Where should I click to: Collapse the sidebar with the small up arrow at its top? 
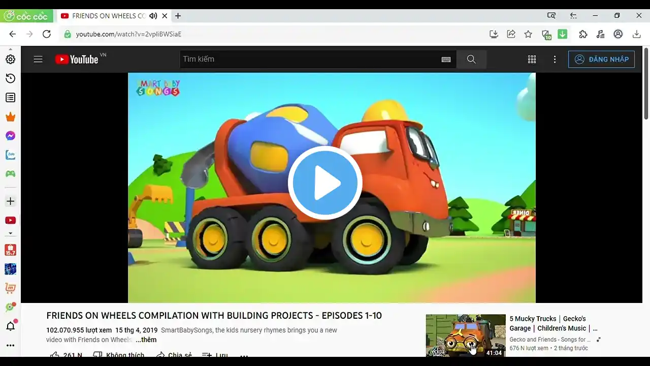10,49
